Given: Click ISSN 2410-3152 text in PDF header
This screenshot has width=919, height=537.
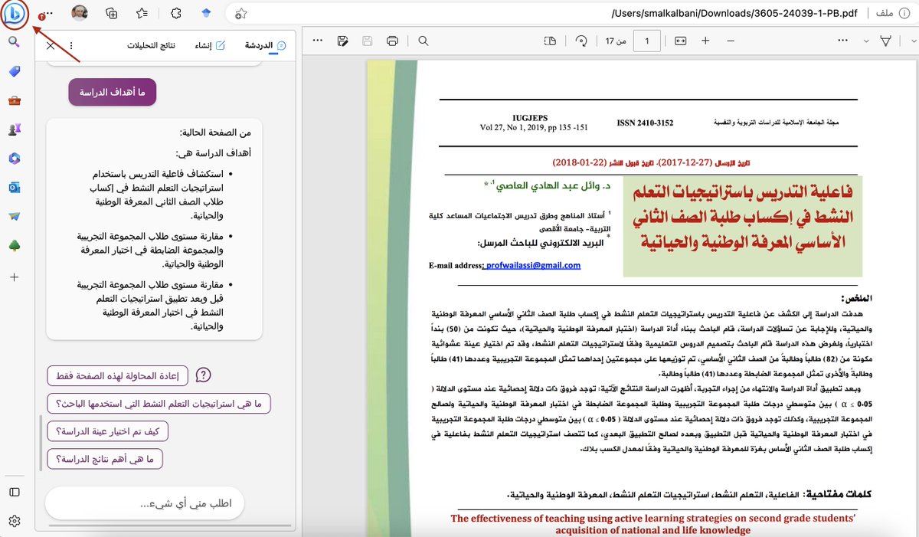Looking at the screenshot, I should 645,123.
